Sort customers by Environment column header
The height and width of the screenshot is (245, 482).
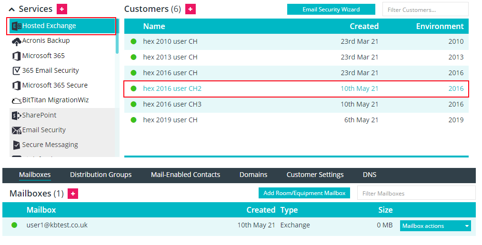click(440, 27)
